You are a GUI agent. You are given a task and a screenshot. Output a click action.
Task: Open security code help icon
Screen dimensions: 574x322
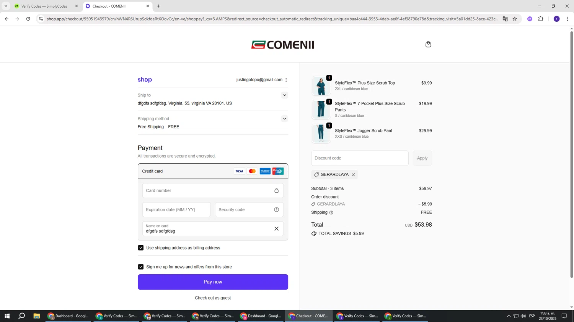(x=276, y=209)
